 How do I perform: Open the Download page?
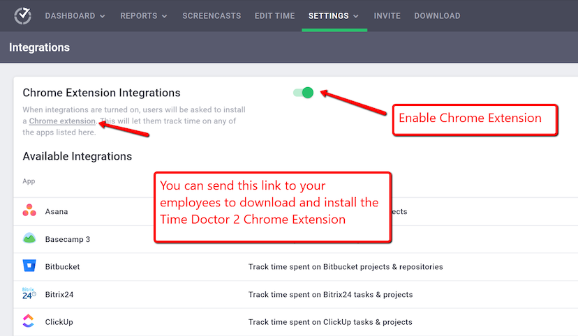(x=437, y=16)
